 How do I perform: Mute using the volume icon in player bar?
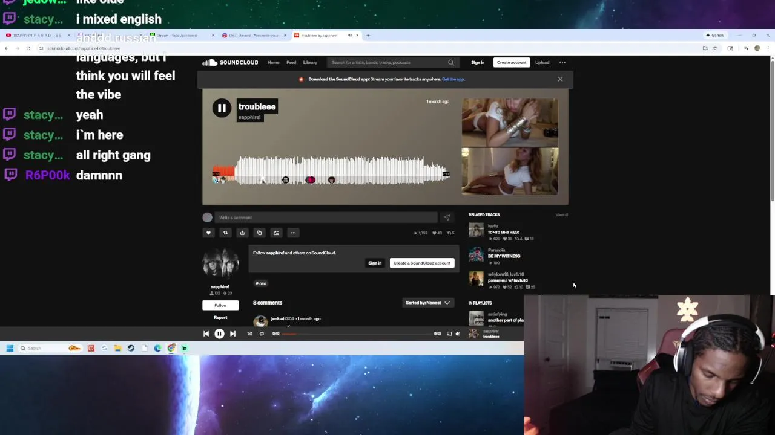coord(458,333)
